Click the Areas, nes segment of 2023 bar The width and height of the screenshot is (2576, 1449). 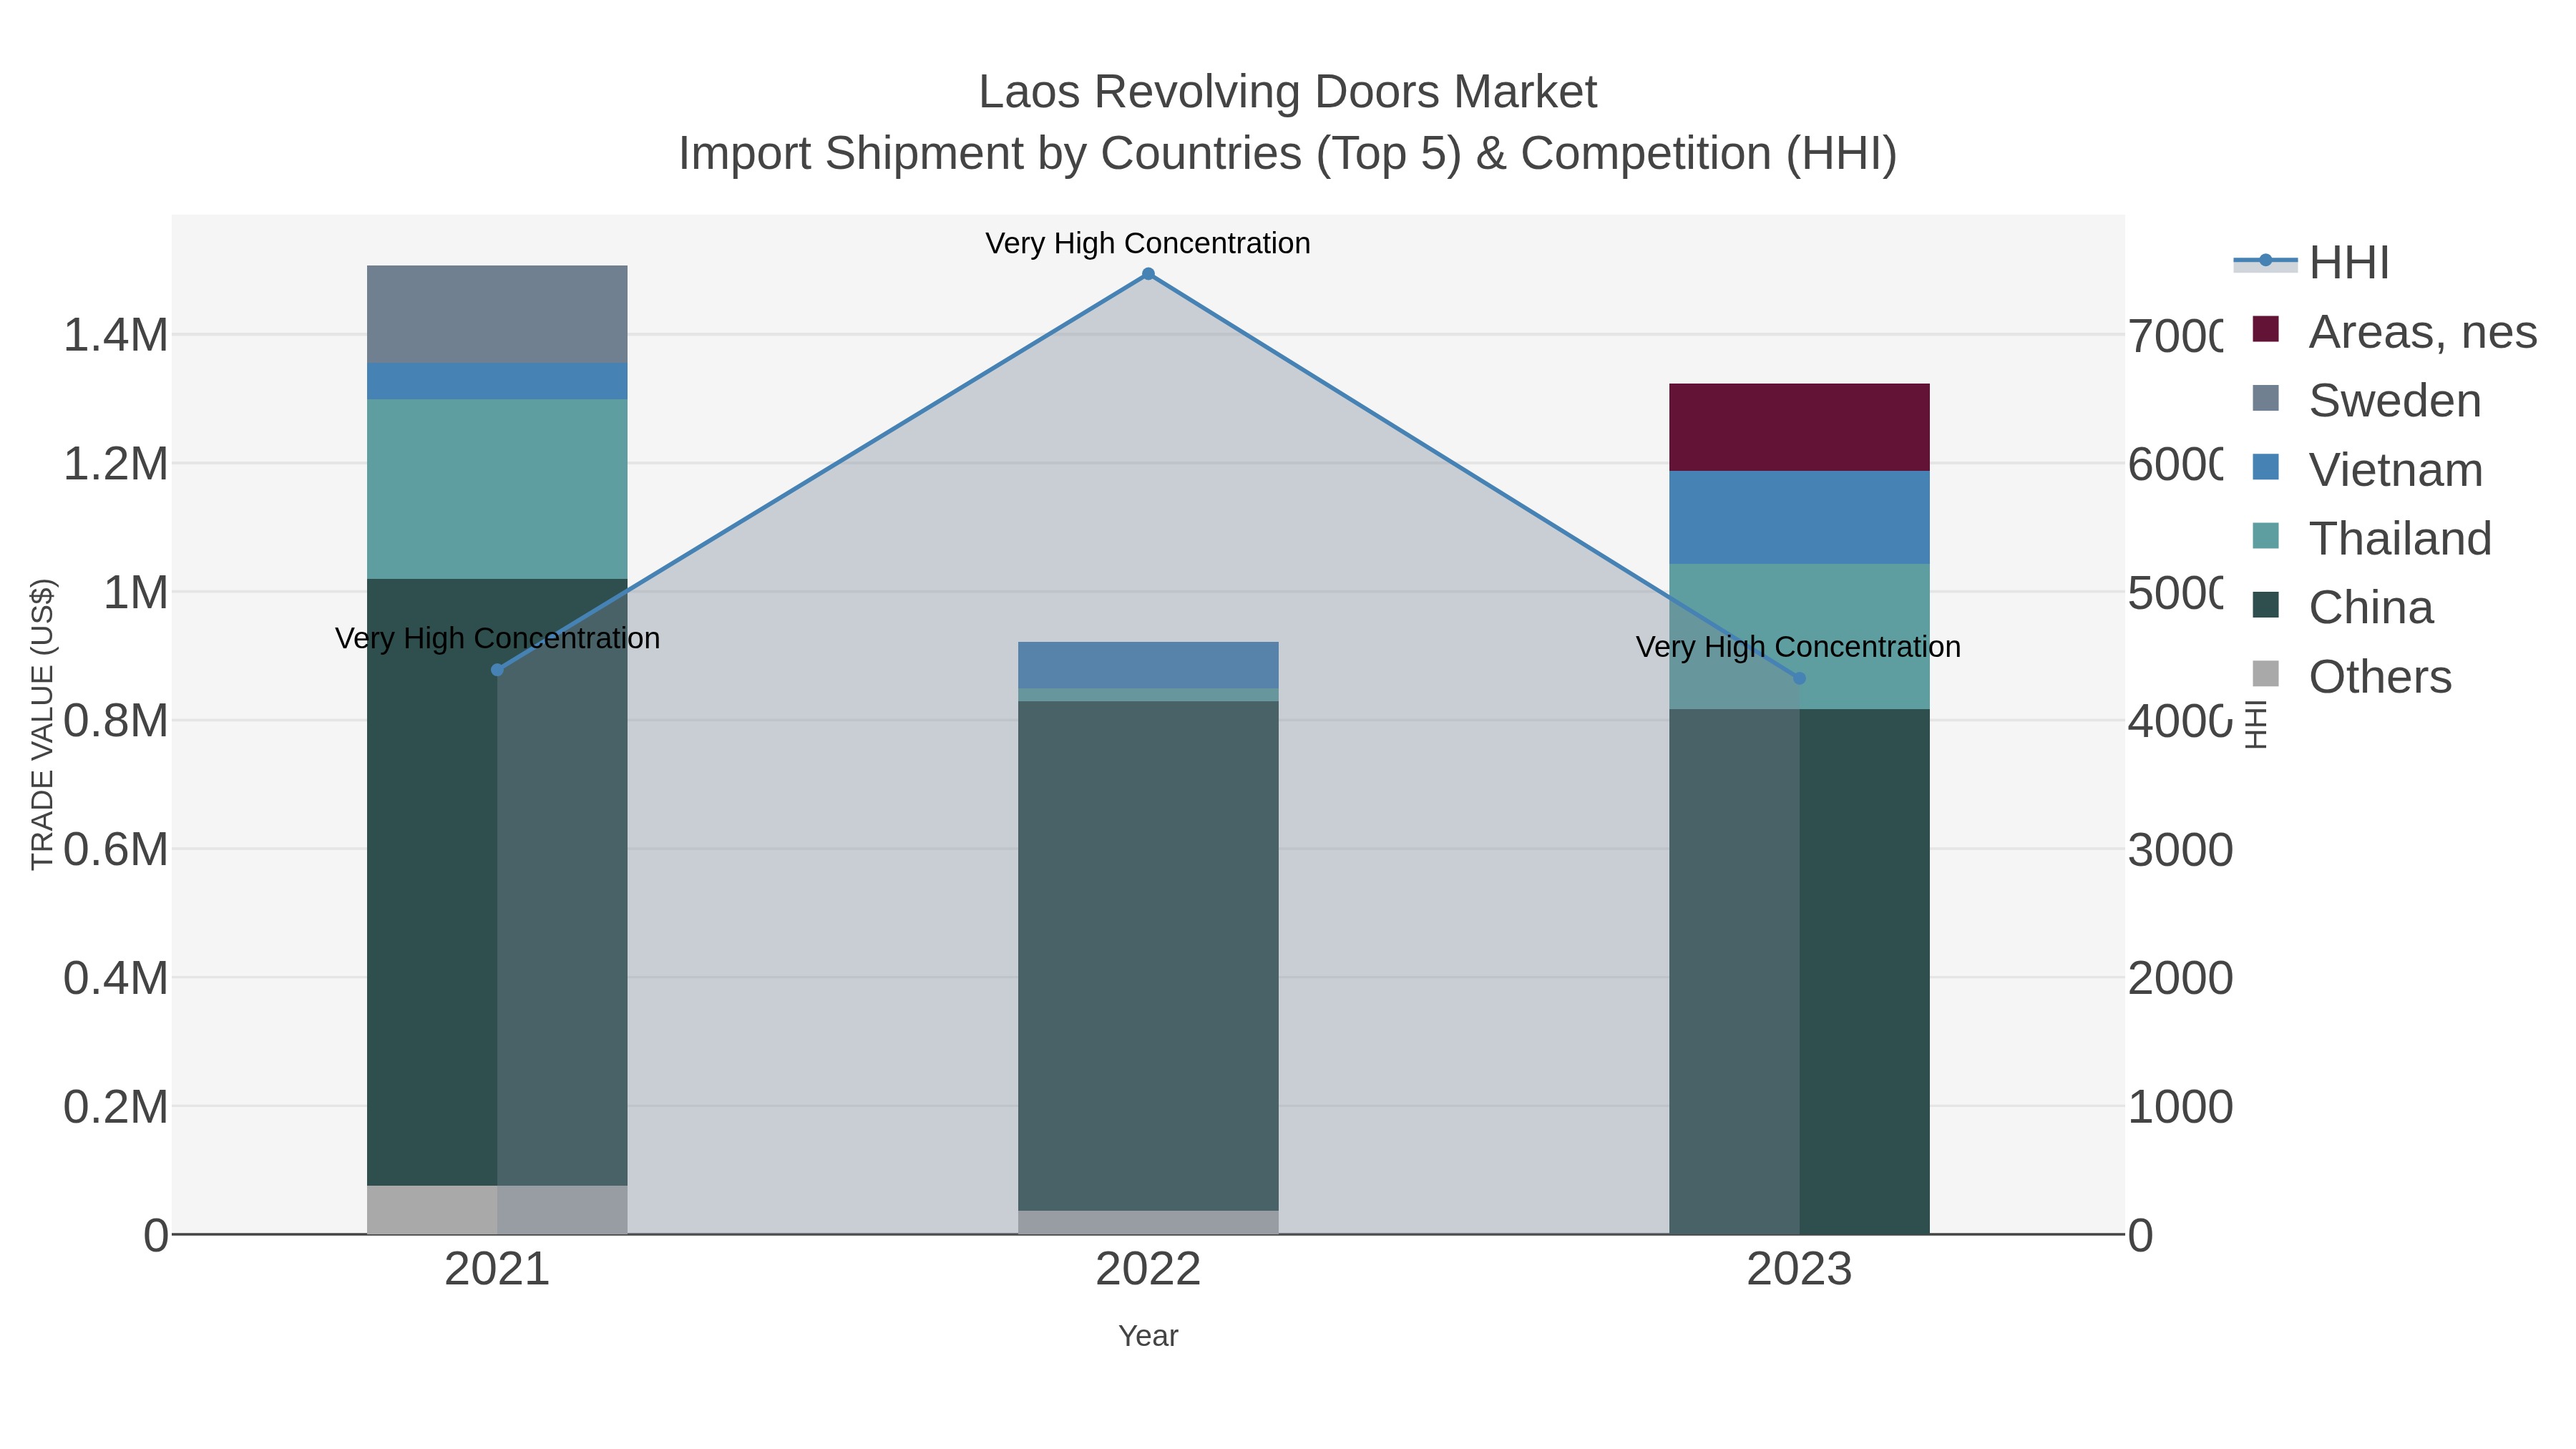click(1800, 427)
